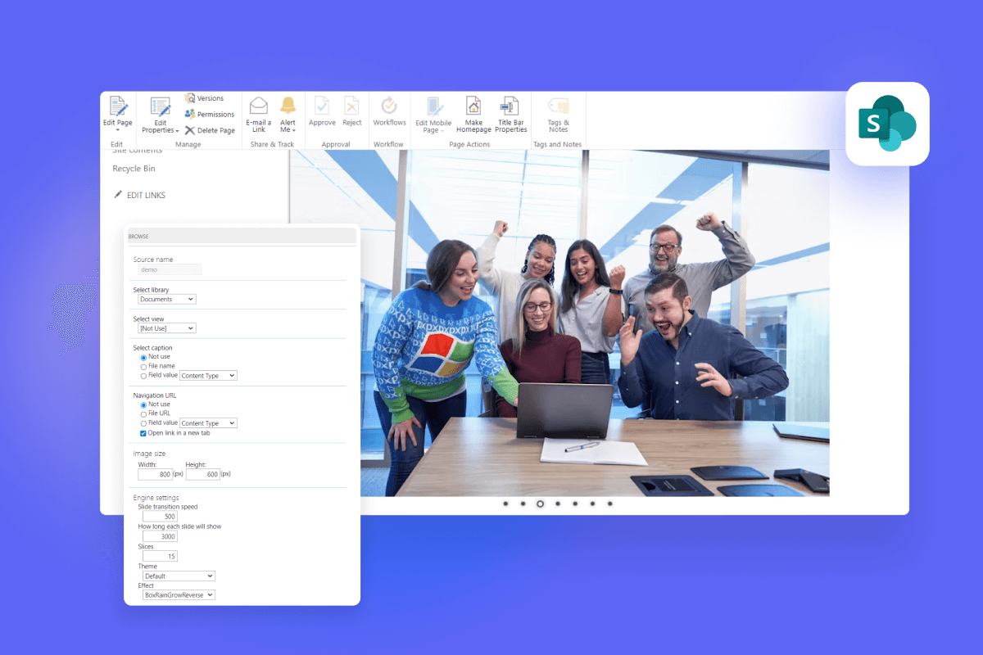Viewport: 983px width, 655px height.
Task: Click the EDIT LINKS option
Action: (144, 195)
